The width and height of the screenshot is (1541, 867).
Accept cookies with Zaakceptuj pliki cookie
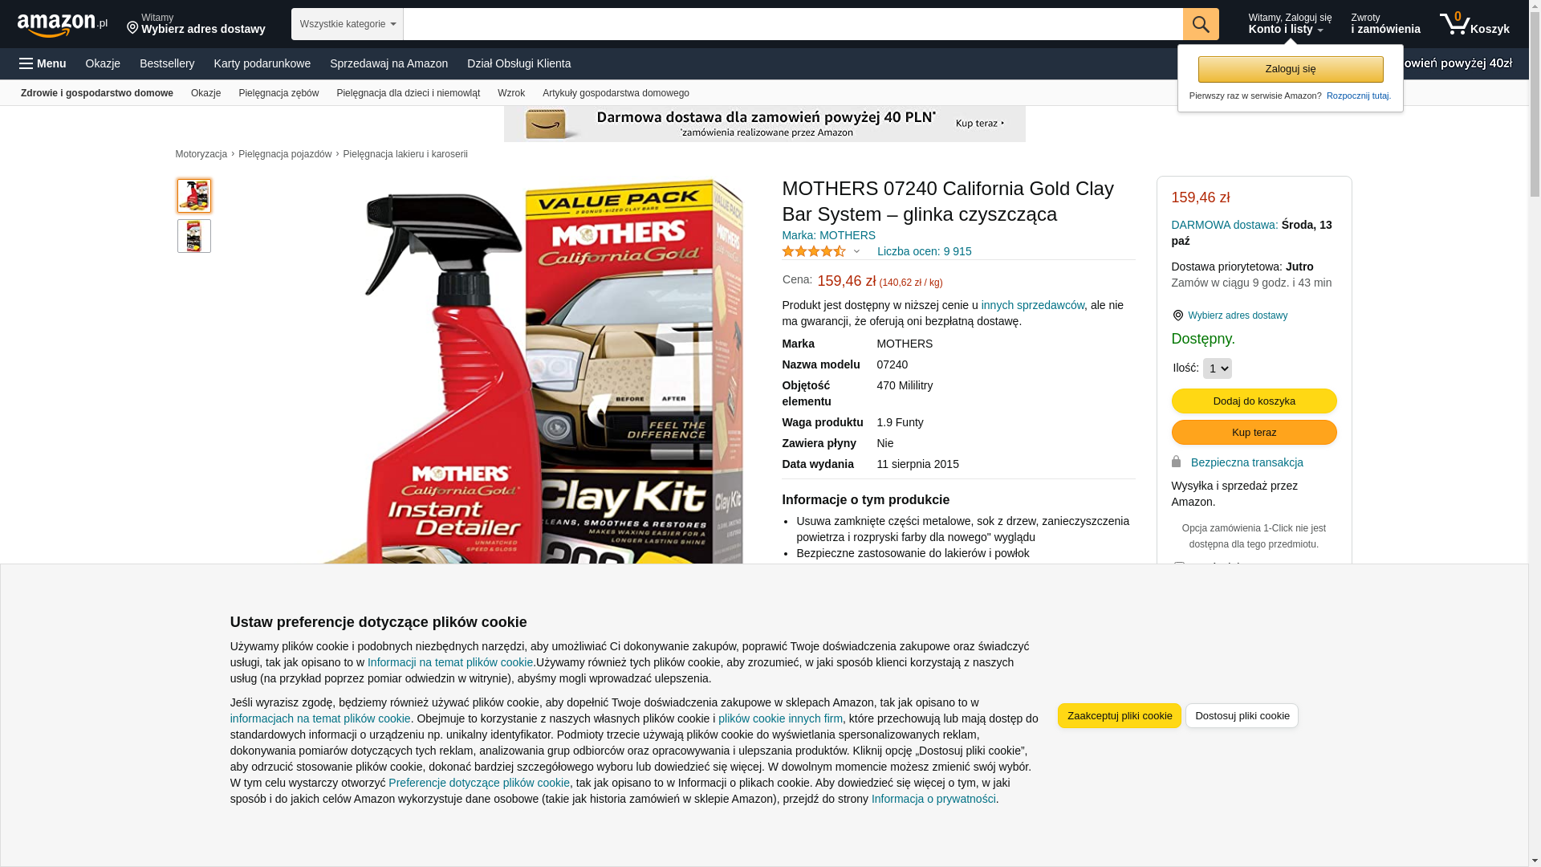1119,715
